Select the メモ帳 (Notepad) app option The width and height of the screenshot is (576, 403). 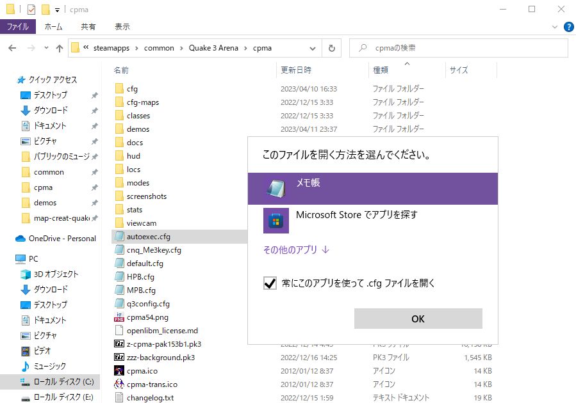[373, 189]
